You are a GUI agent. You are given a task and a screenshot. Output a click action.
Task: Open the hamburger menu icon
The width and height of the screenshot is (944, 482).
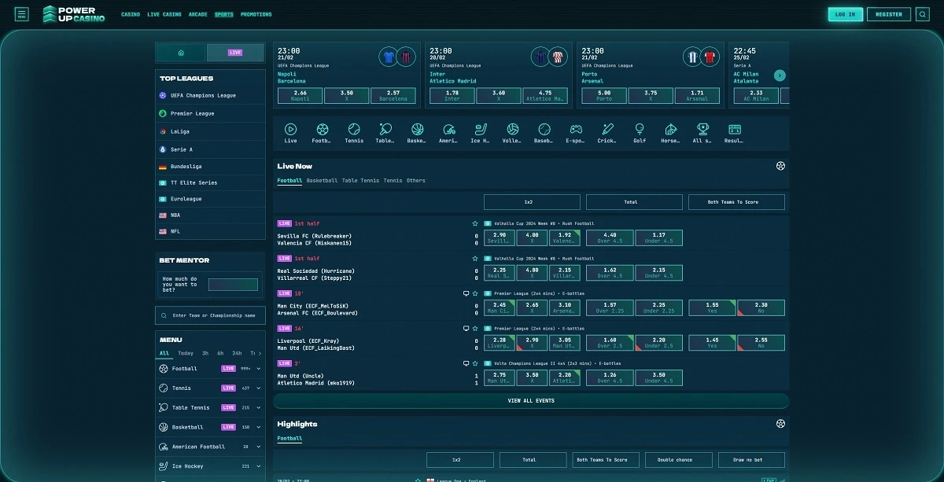21,14
